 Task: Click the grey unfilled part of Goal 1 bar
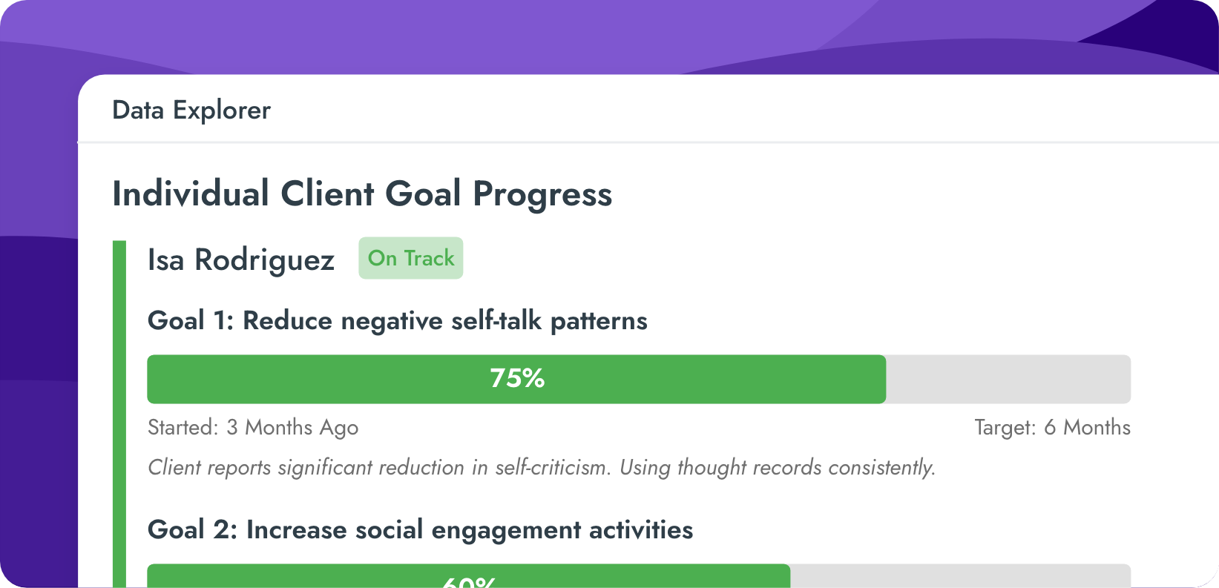tap(1008, 379)
